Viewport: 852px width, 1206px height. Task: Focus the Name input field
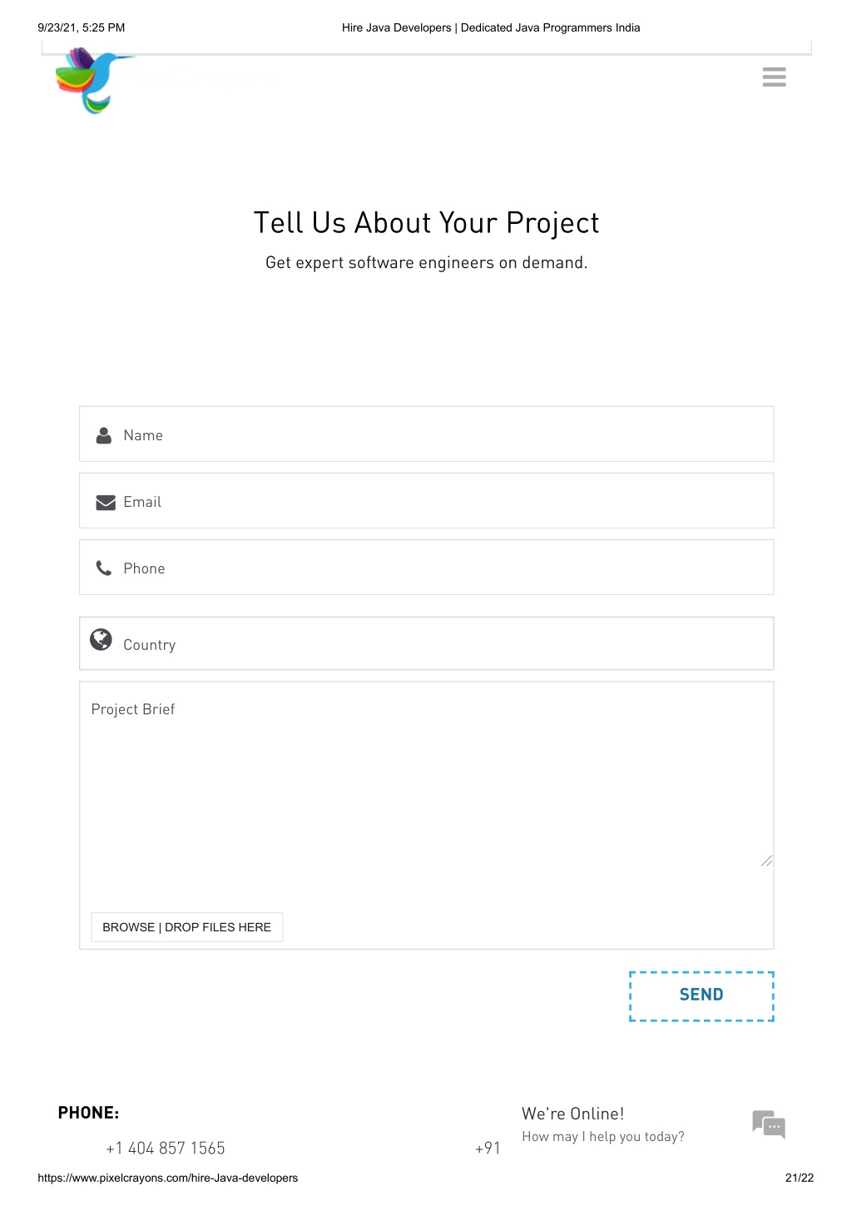pos(426,434)
